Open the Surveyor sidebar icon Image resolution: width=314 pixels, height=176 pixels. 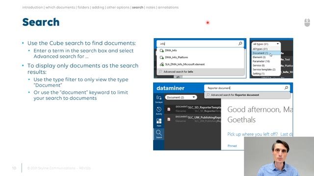click(159, 99)
